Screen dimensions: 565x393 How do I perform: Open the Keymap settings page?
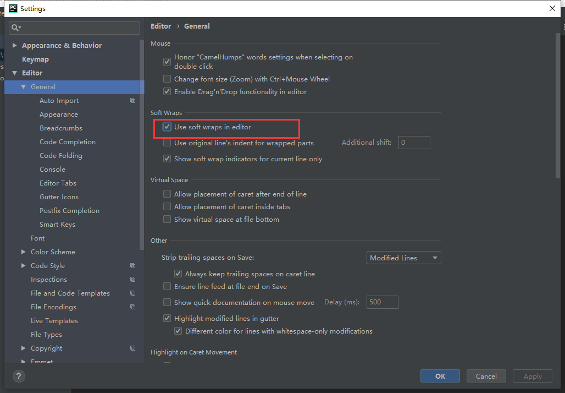click(x=35, y=59)
